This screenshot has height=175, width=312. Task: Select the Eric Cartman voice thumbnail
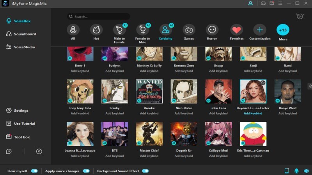[253, 134]
